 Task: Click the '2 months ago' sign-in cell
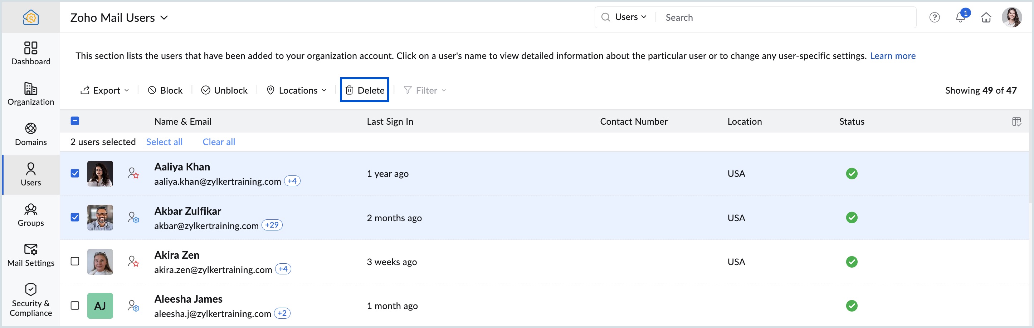click(394, 218)
